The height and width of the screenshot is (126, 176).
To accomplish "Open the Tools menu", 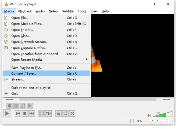I will (x=82, y=11).
